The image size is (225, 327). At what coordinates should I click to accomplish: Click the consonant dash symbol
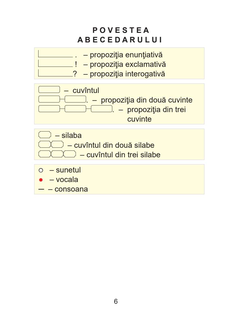click(x=41, y=189)
